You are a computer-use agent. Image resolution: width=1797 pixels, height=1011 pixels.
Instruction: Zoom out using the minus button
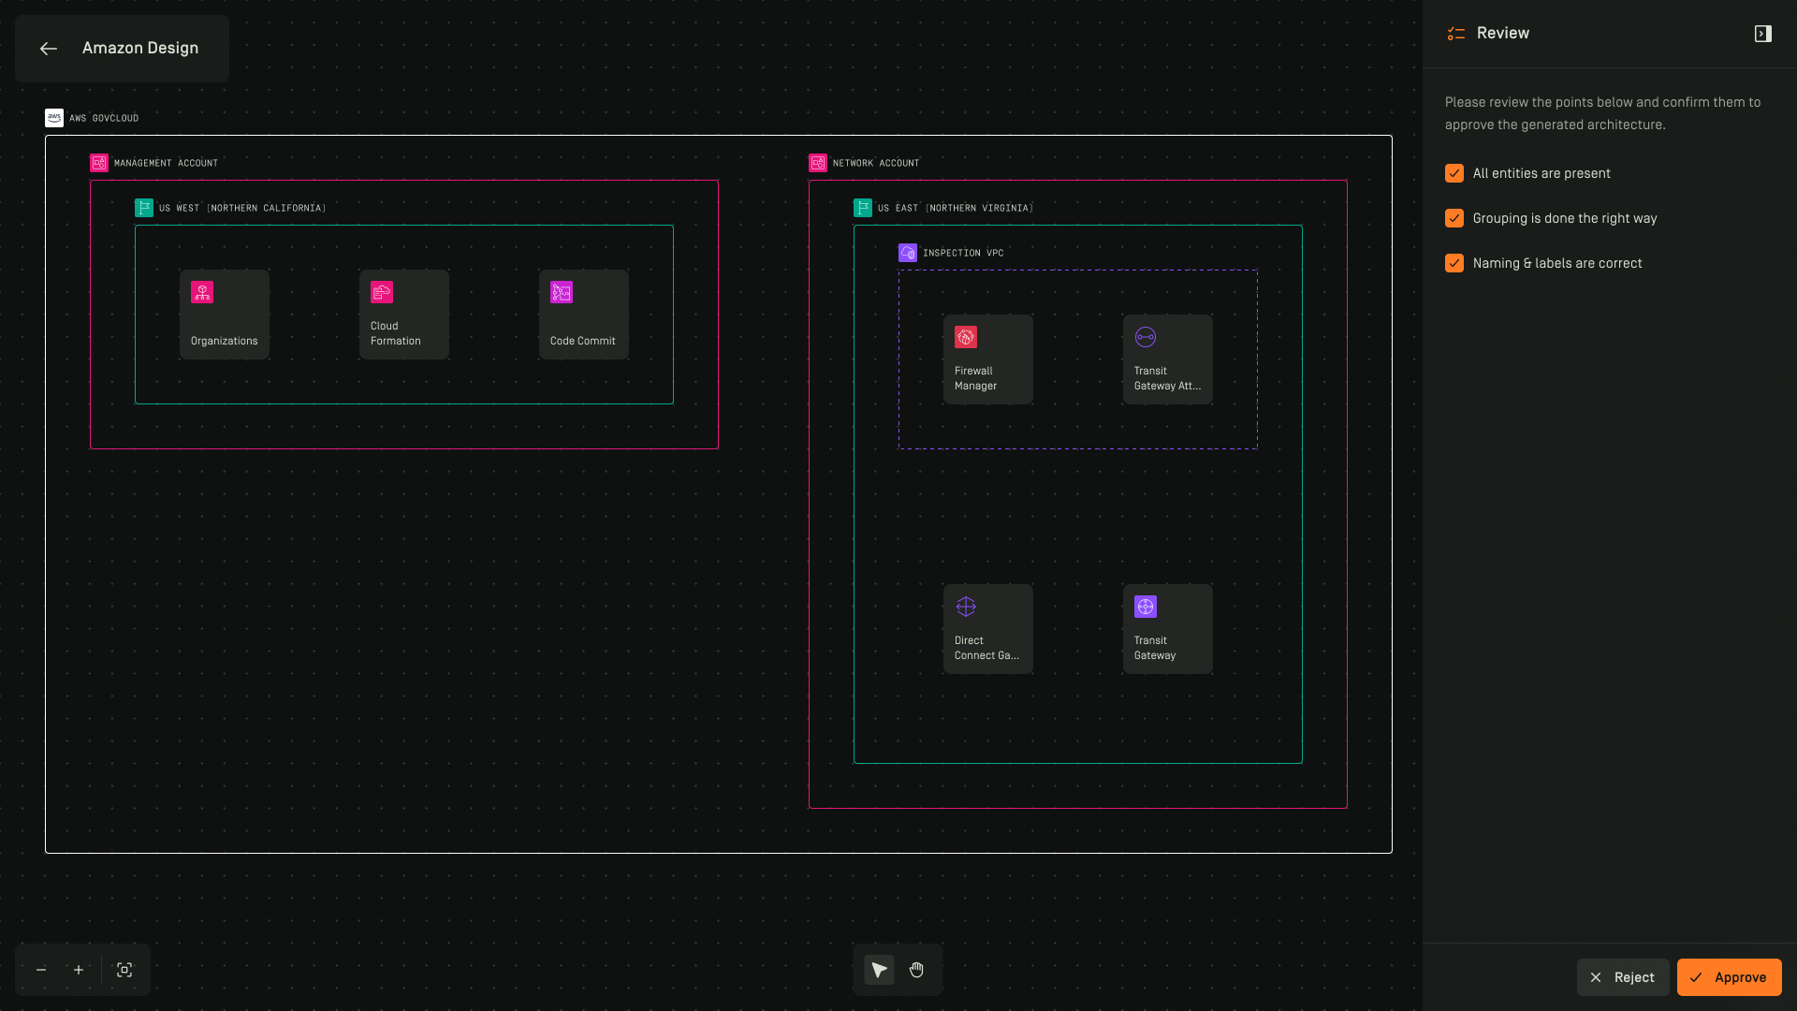pos(41,970)
